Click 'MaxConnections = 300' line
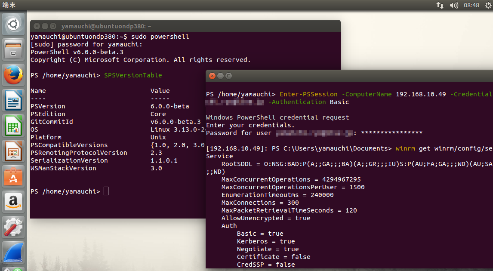Viewport: 493px width, 271px height. 260,203
